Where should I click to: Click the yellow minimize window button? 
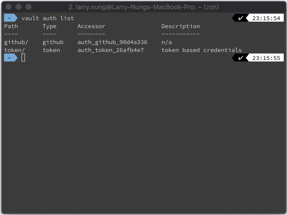click(x=18, y=7)
